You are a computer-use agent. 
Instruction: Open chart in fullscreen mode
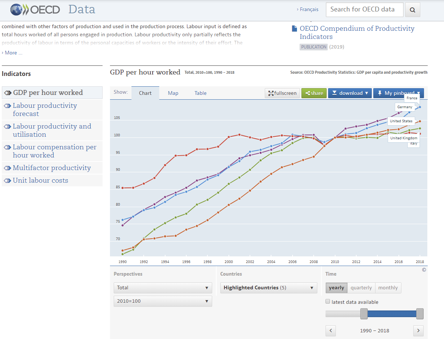click(283, 93)
